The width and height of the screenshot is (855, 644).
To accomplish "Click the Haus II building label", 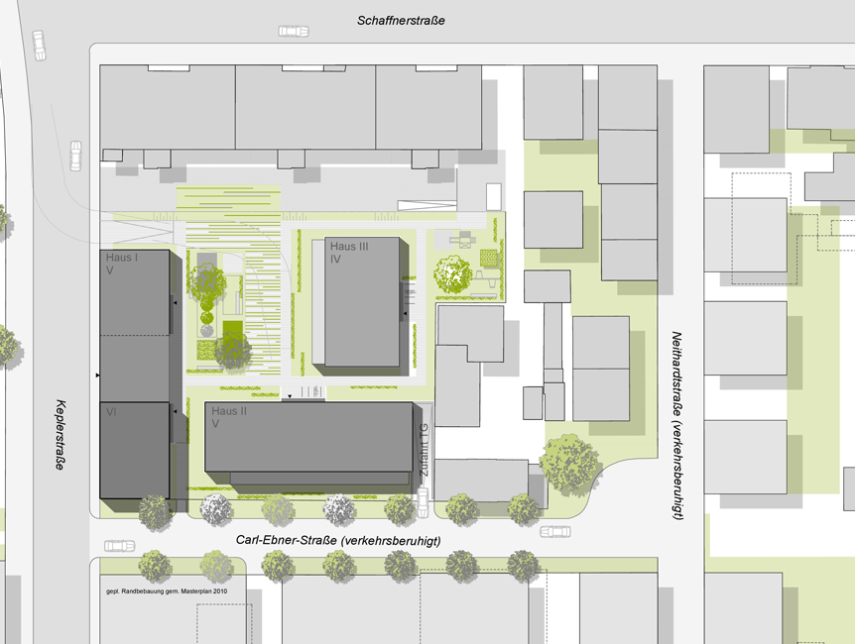I will tap(227, 410).
